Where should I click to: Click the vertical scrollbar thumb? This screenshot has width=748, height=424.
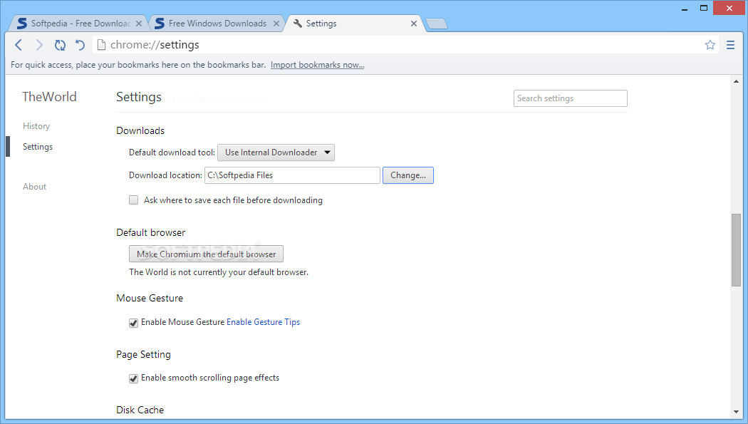[736, 250]
